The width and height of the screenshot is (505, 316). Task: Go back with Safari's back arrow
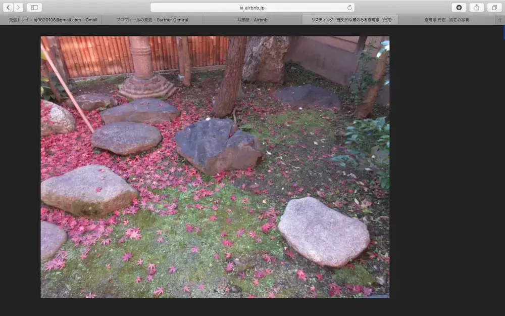pos(8,8)
